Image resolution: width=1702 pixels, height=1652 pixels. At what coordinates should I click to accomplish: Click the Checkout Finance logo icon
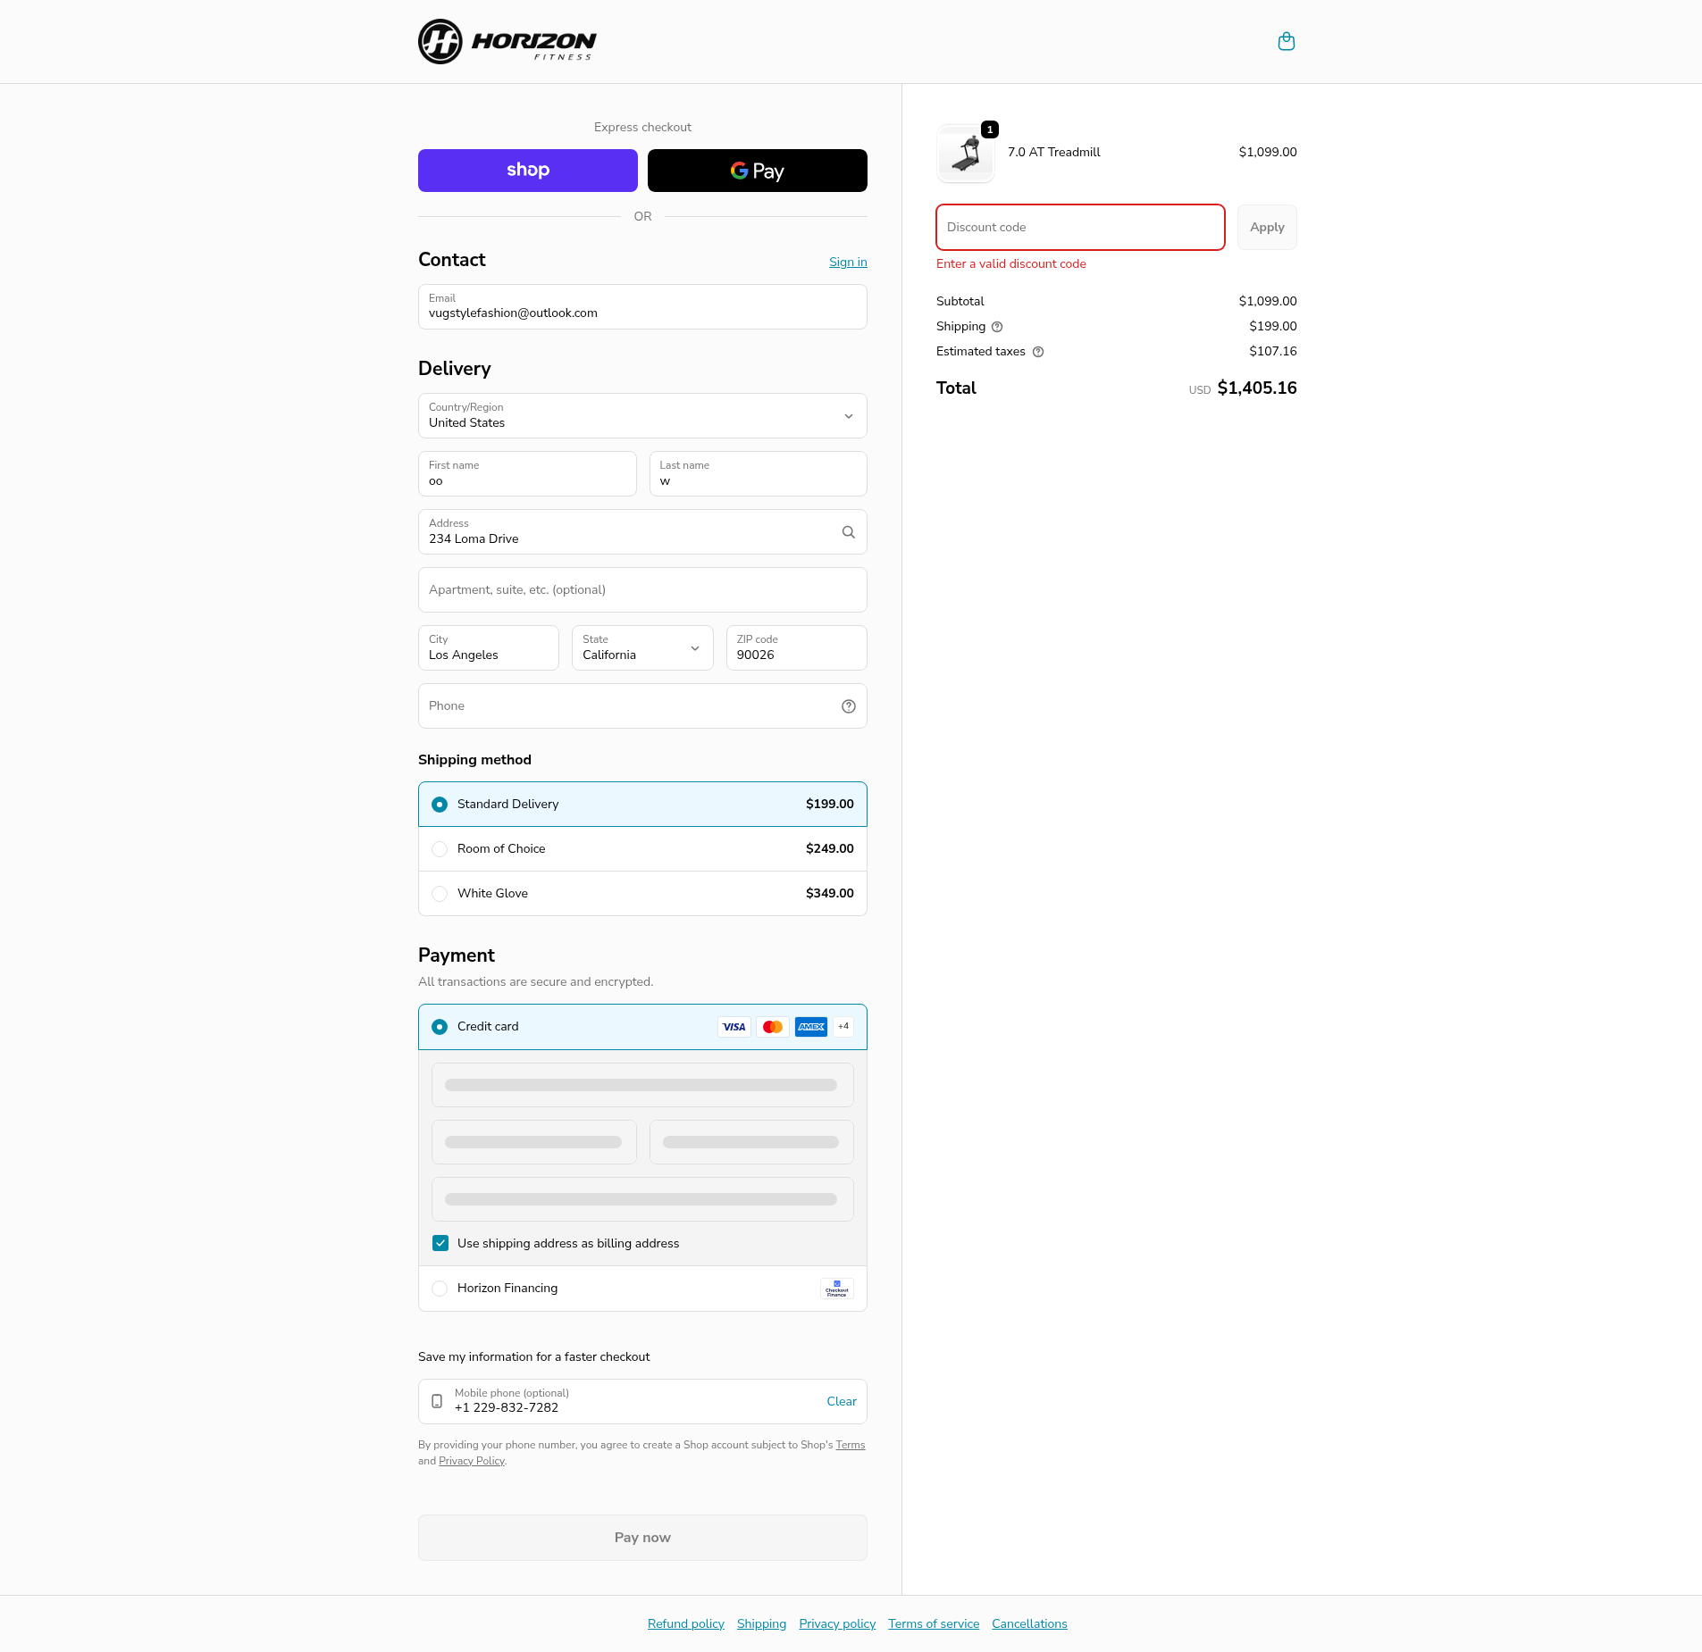(836, 1289)
